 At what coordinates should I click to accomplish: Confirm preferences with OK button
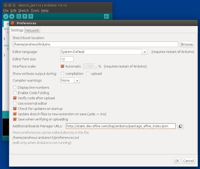[x=177, y=161]
